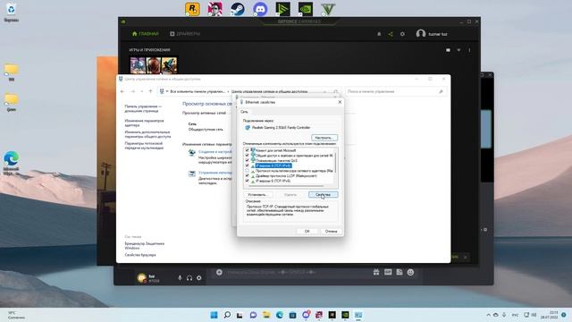Open Панель управления домашняя страница link
Screen dimensions: 572x322
pos(143,108)
